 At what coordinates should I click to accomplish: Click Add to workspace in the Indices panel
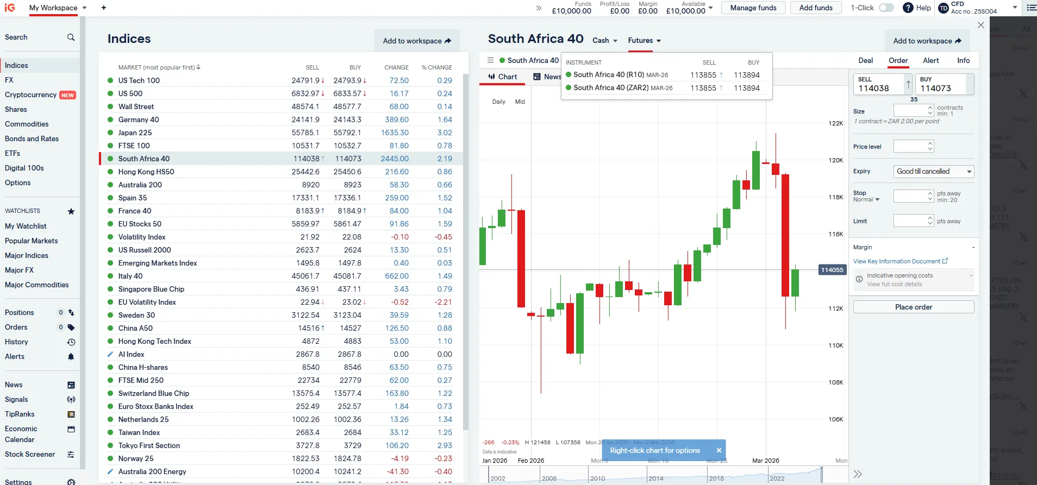pyautogui.click(x=417, y=41)
